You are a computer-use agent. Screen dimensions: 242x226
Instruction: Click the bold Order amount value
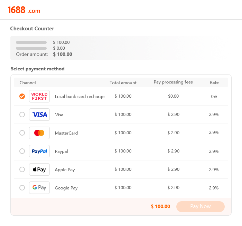coord(63,54)
